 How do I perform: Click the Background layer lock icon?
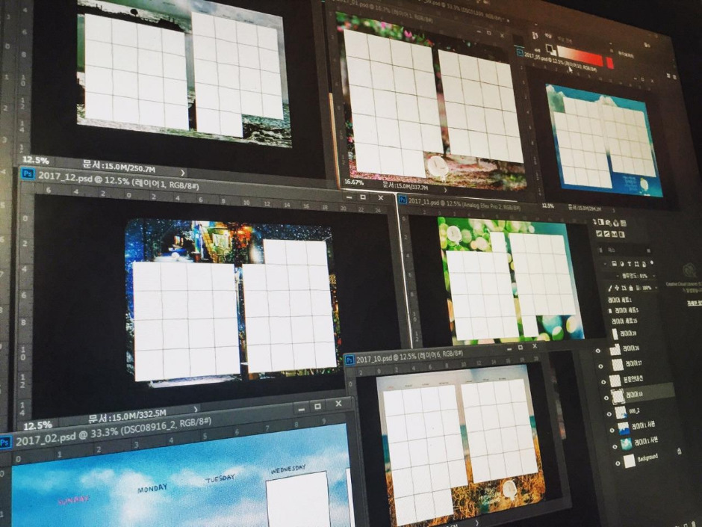[679, 451]
